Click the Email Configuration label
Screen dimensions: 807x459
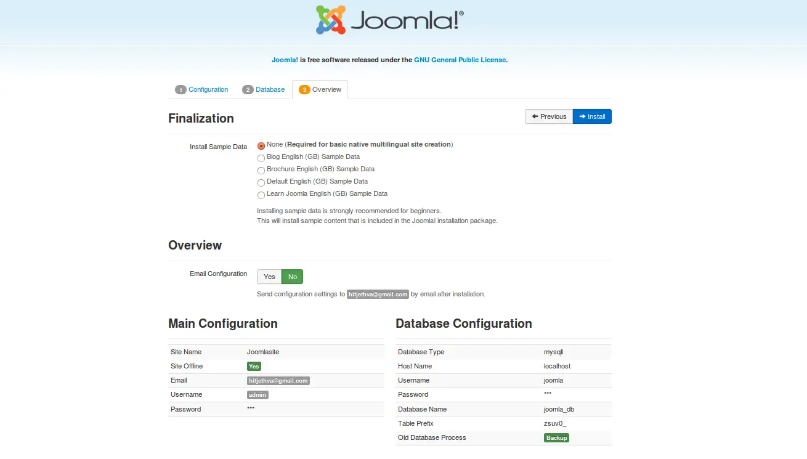click(218, 274)
